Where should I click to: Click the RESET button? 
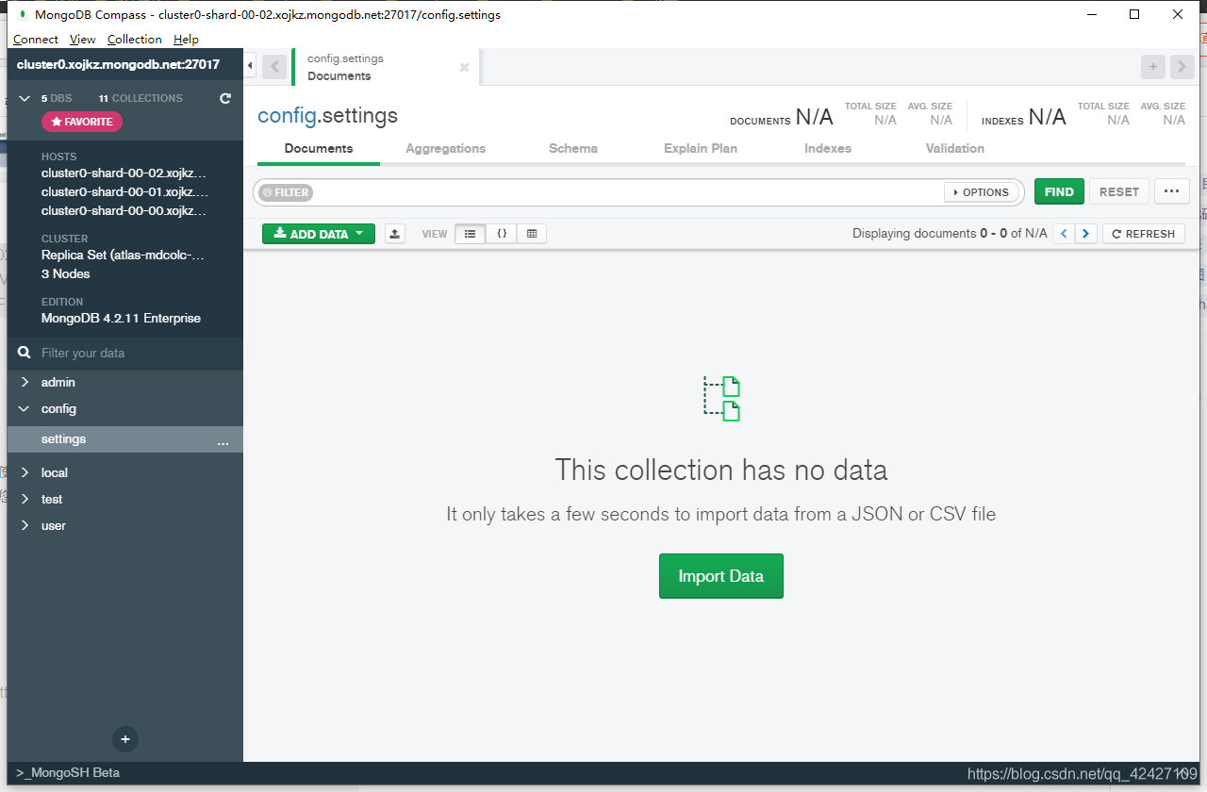[x=1119, y=191]
